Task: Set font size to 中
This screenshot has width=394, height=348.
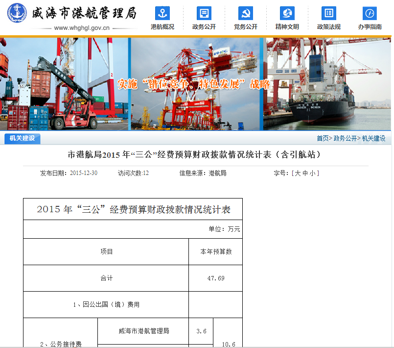Action: click(305, 173)
